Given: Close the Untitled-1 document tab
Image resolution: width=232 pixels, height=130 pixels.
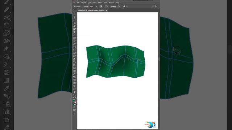Looking at the screenshot, I should (x=107, y=10).
